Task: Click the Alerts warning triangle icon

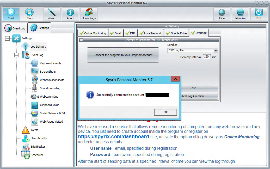Action: coord(26,130)
